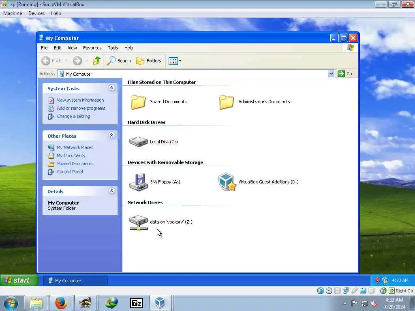This screenshot has height=311, width=415.
Task: Open Back button history dropdown arrow
Action: [66, 61]
